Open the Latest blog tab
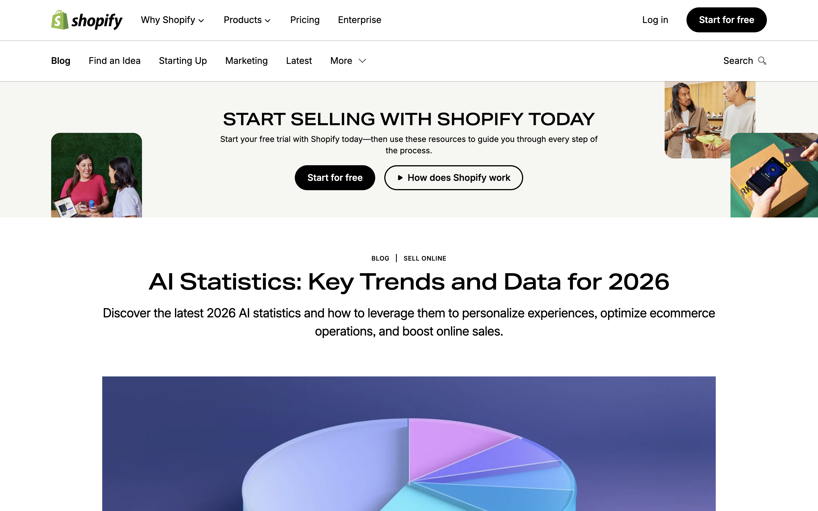The width and height of the screenshot is (818, 511). [x=299, y=61]
